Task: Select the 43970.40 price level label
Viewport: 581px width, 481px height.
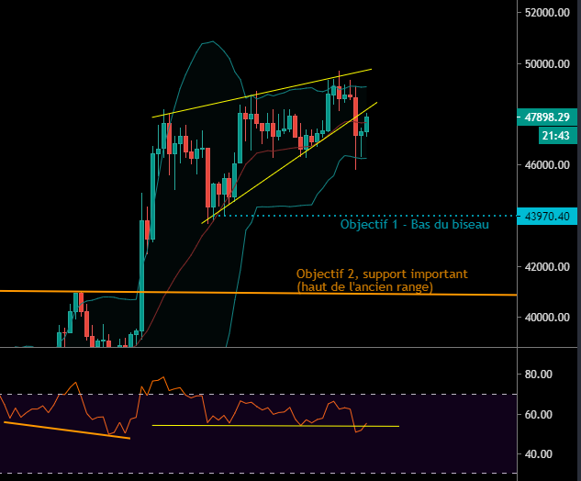Action: tap(547, 216)
